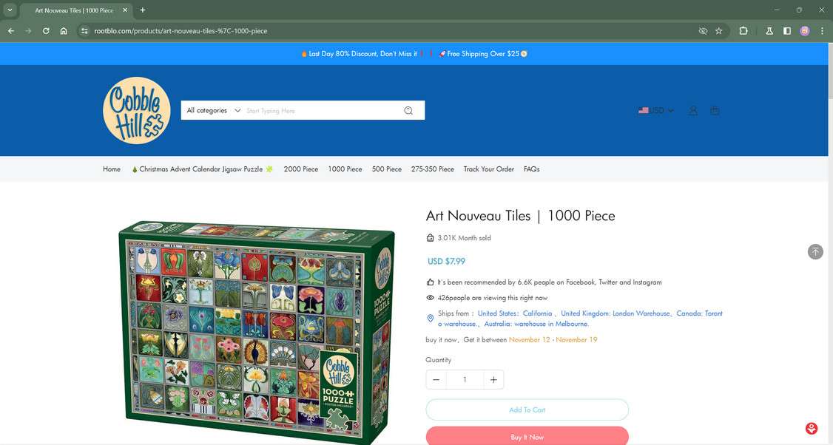Open the shopping cart icon

point(715,110)
